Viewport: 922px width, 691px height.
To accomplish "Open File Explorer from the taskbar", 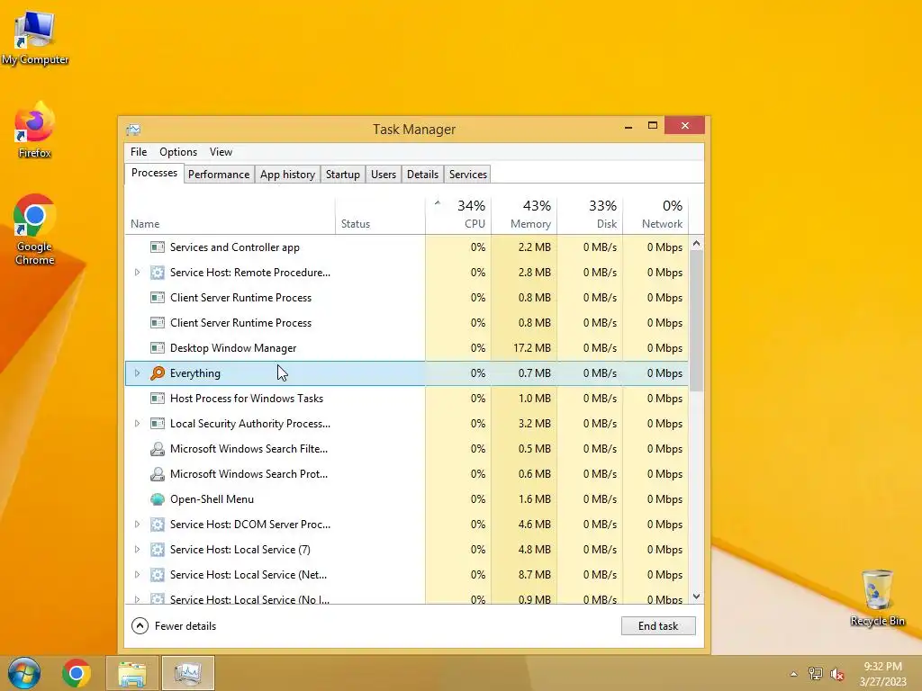I will click(x=132, y=673).
